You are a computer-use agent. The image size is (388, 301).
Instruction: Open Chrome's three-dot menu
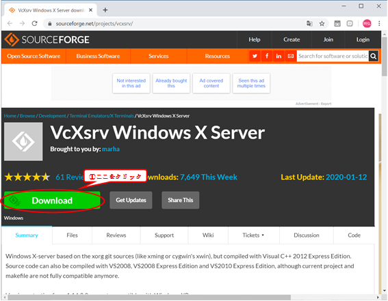[379, 24]
